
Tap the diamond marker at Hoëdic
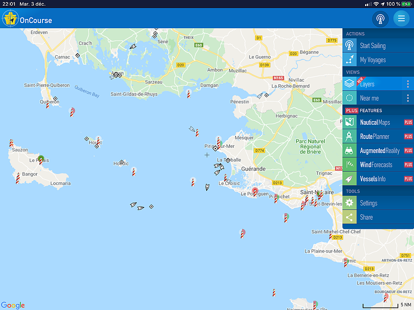point(121,162)
